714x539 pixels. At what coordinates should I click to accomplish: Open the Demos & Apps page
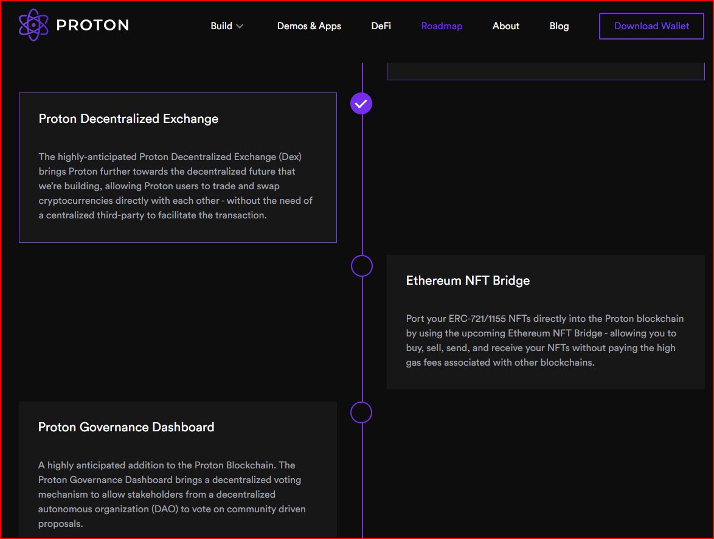click(x=309, y=26)
